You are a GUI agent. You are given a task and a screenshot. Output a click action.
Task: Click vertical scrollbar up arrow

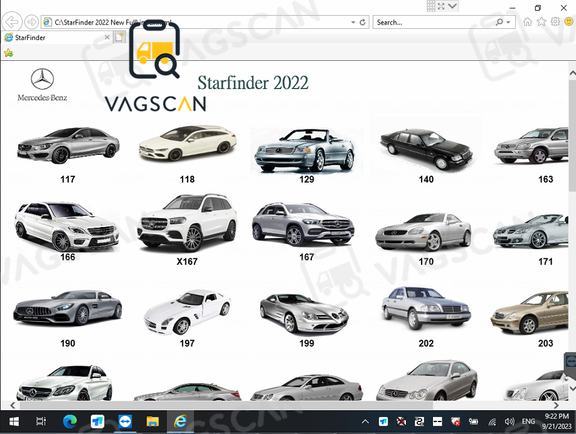tap(572, 73)
